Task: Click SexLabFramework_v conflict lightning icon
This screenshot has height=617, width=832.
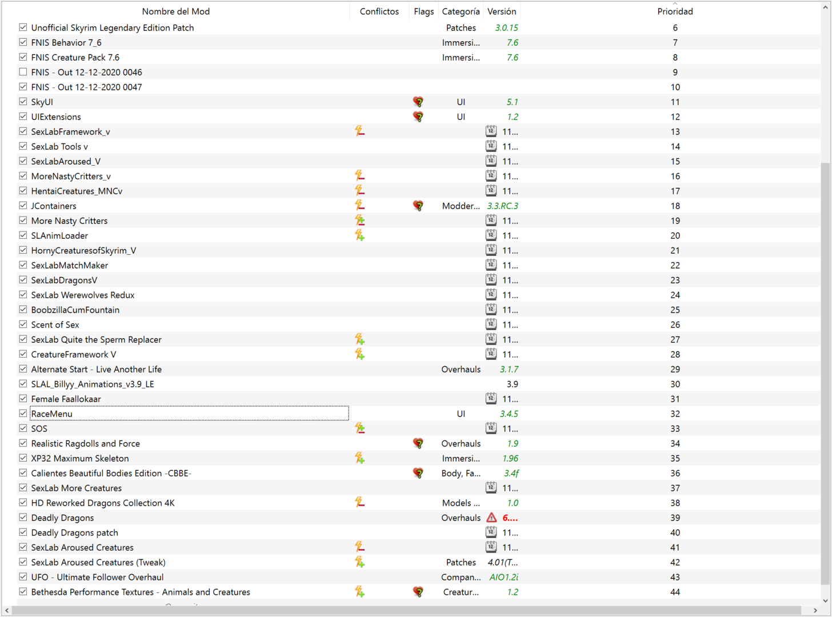Action: click(x=359, y=131)
